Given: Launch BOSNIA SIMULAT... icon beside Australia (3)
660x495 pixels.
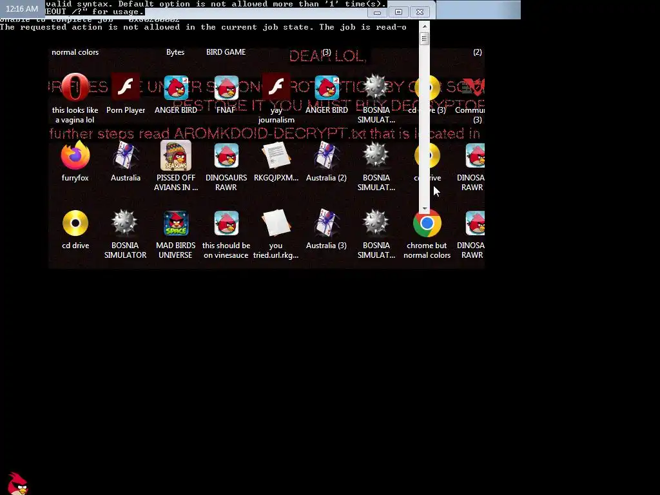Looking at the screenshot, I should (376, 222).
